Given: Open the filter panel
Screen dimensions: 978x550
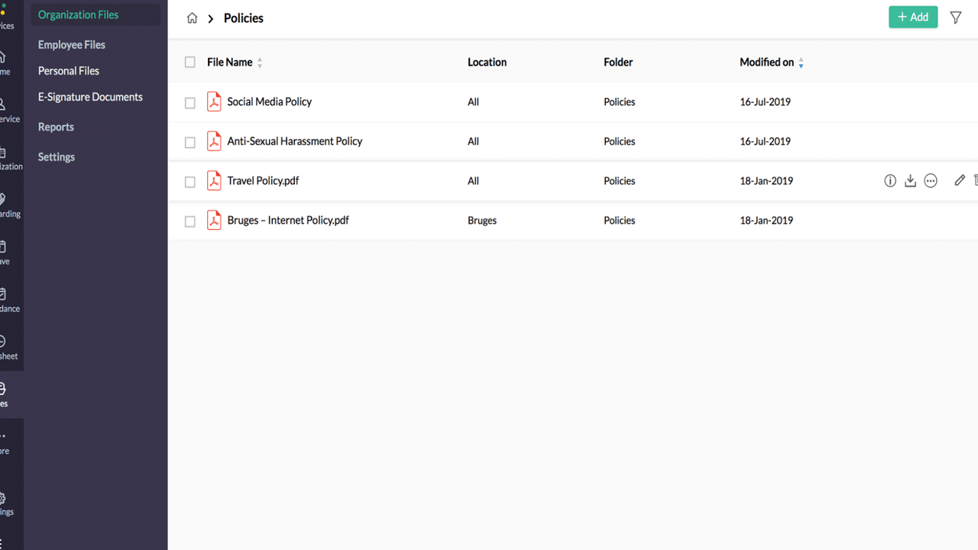Looking at the screenshot, I should click(x=955, y=17).
